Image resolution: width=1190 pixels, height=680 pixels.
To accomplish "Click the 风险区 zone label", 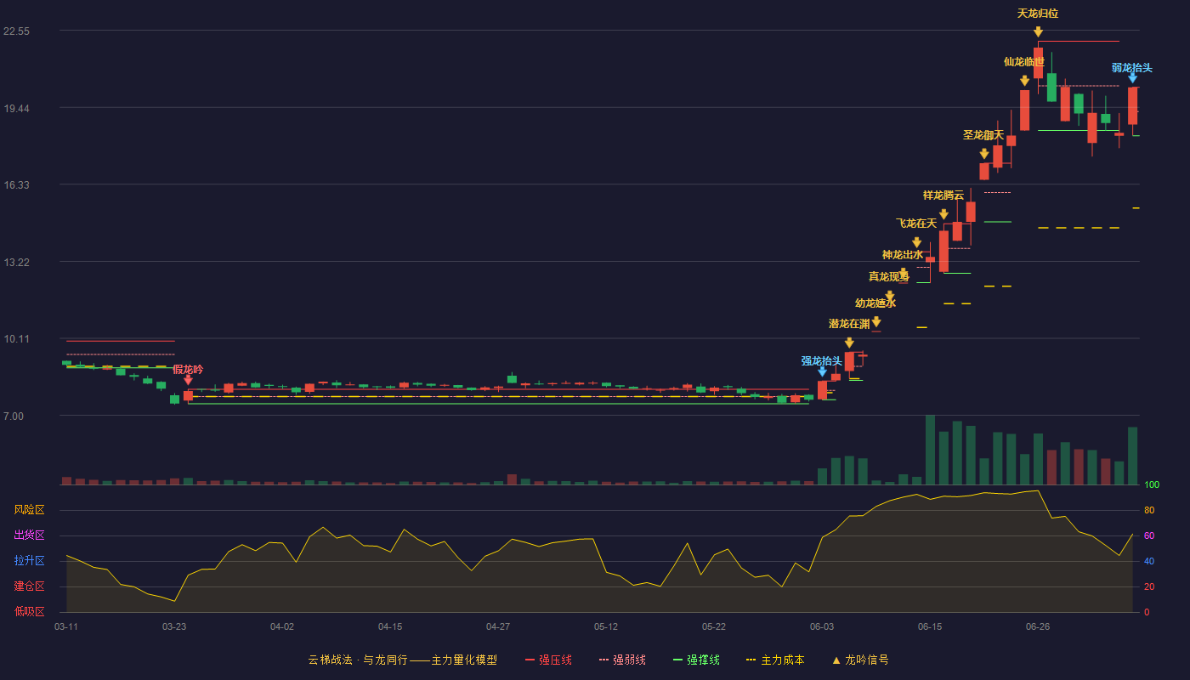I will coord(29,510).
